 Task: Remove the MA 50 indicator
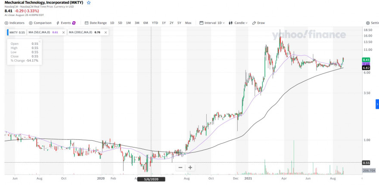point(64,32)
